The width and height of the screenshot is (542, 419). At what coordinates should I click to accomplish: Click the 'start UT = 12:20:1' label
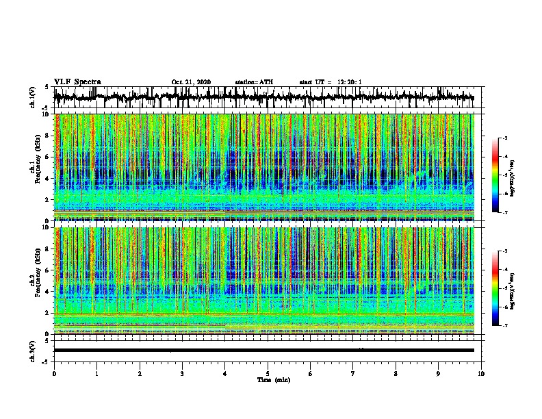coord(331,82)
